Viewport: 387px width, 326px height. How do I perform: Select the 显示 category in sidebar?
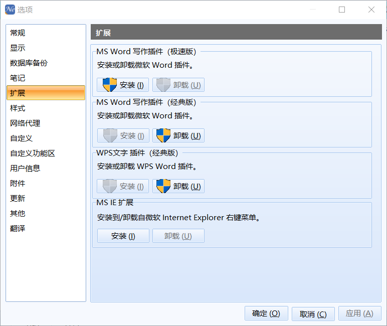46,48
